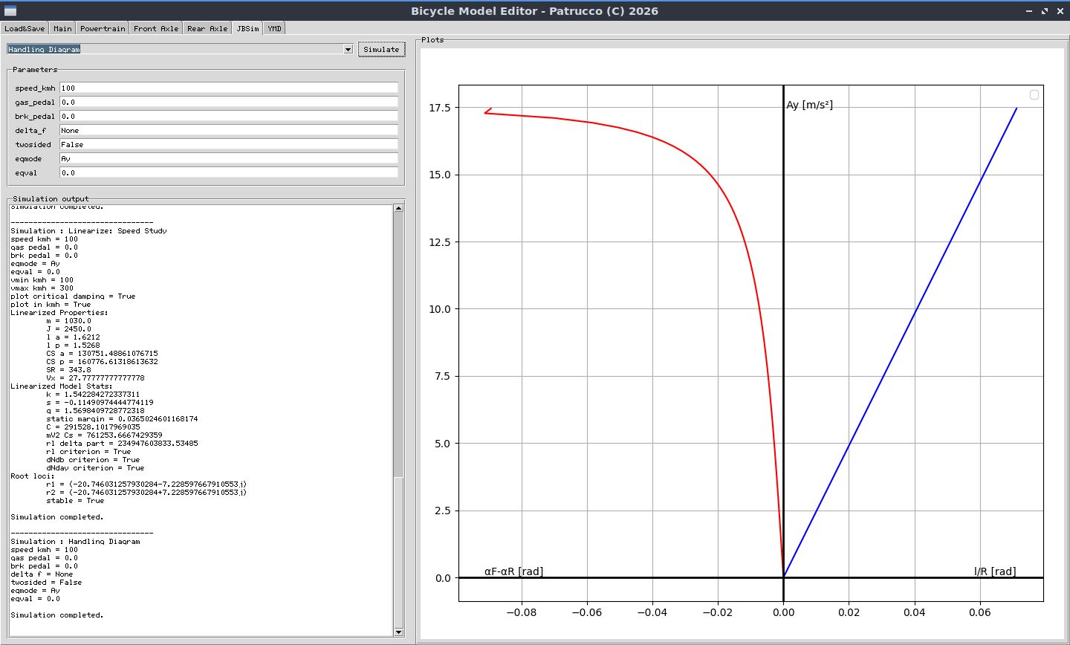This screenshot has width=1070, height=645.
Task: Open the Main tab
Action: (x=62, y=28)
